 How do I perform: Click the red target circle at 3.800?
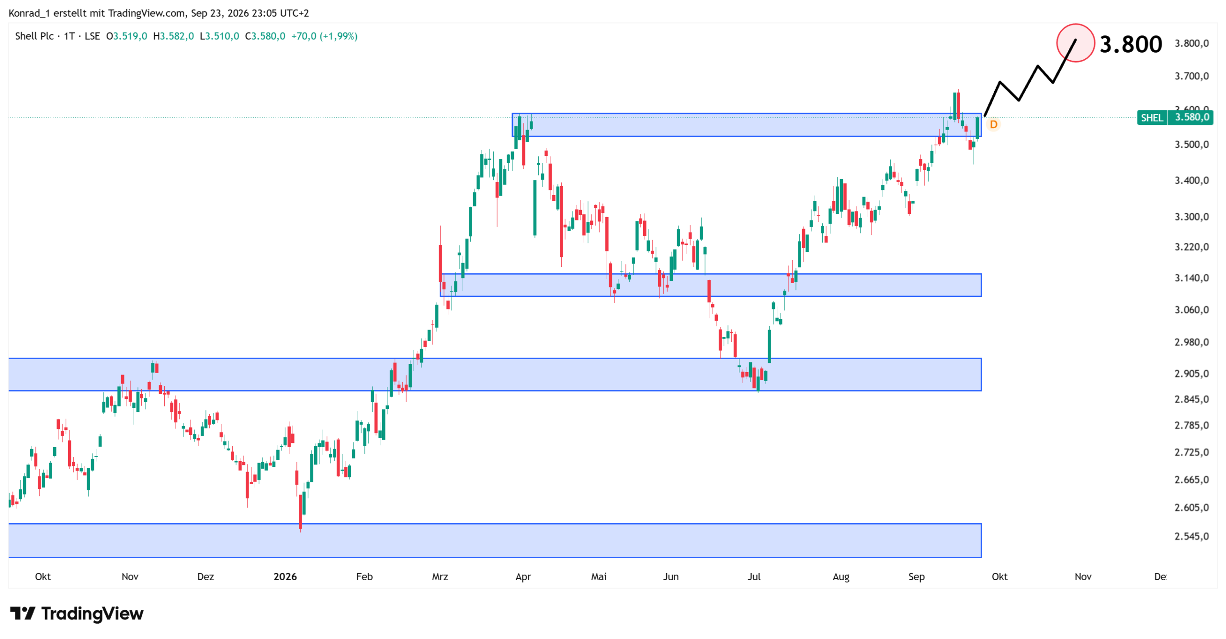[1075, 43]
